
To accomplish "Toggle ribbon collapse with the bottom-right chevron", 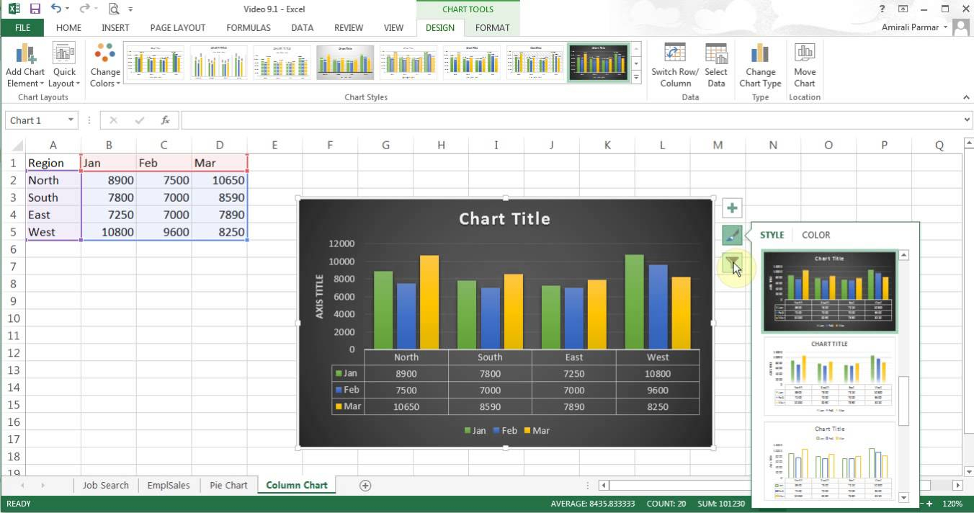I will (x=966, y=97).
